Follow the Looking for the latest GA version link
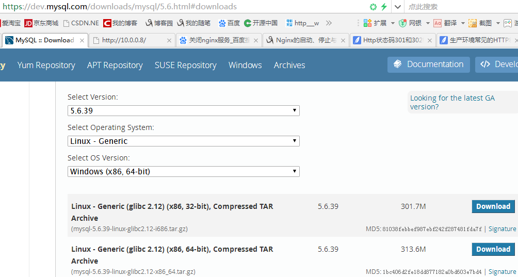The width and height of the screenshot is (518, 277). (452, 102)
